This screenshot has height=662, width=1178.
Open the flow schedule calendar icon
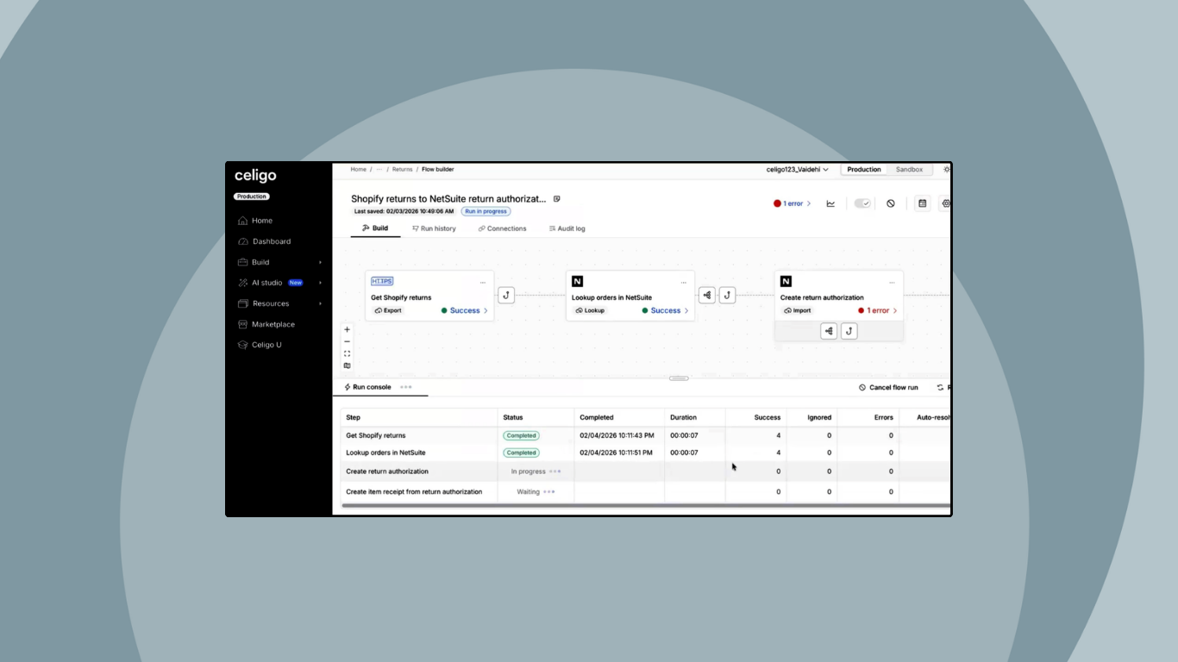click(x=922, y=203)
